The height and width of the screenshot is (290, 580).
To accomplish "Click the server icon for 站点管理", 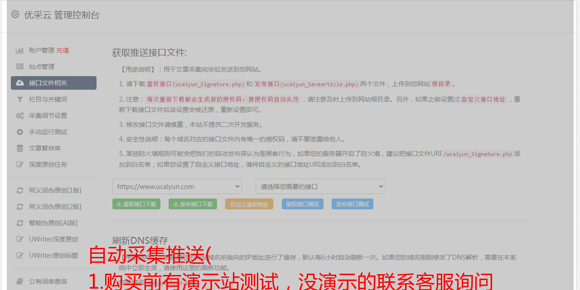I will pos(20,67).
